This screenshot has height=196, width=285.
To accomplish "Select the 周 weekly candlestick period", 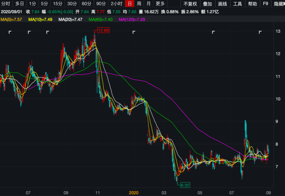I will coord(139,4).
